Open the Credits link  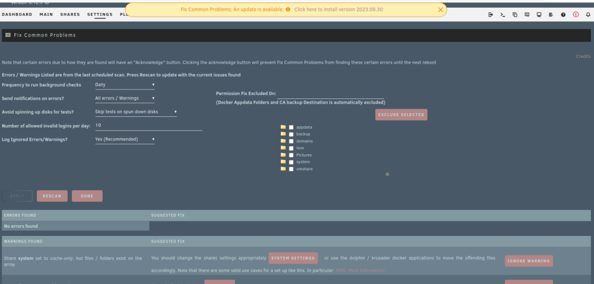click(x=583, y=56)
